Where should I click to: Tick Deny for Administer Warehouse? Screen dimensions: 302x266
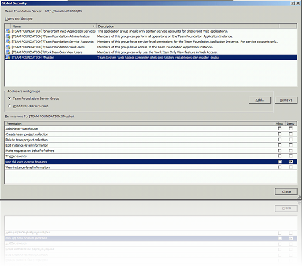[x=291, y=129]
